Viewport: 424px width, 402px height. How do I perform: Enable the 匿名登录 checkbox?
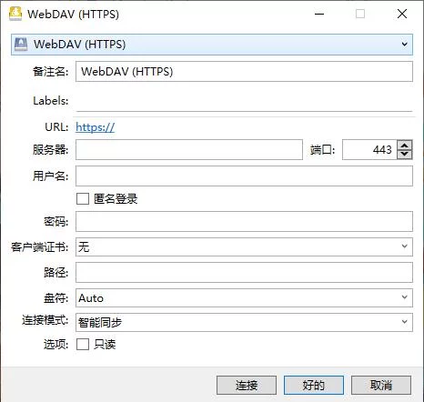point(83,199)
